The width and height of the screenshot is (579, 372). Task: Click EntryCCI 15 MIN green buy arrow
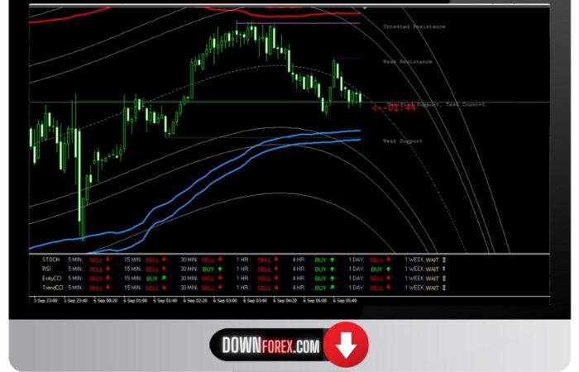[165, 279]
